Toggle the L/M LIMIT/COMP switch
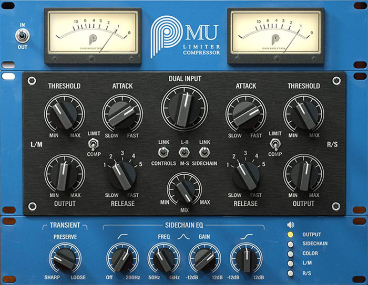Viewport: 368px width, 285px height. pos(93,144)
